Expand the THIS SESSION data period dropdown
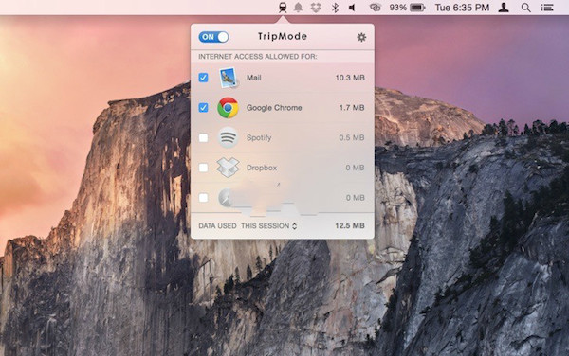The width and height of the screenshot is (569, 356). [269, 226]
